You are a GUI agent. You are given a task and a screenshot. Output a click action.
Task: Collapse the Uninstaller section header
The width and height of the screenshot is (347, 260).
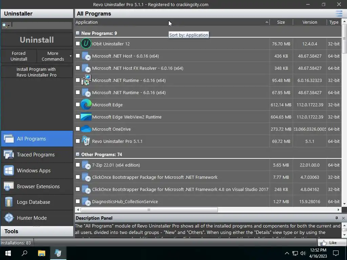(x=37, y=14)
